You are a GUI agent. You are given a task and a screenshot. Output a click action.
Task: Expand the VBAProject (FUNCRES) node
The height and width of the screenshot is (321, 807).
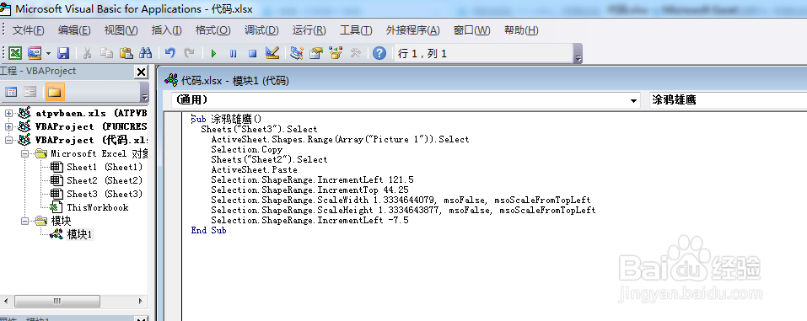[9, 126]
